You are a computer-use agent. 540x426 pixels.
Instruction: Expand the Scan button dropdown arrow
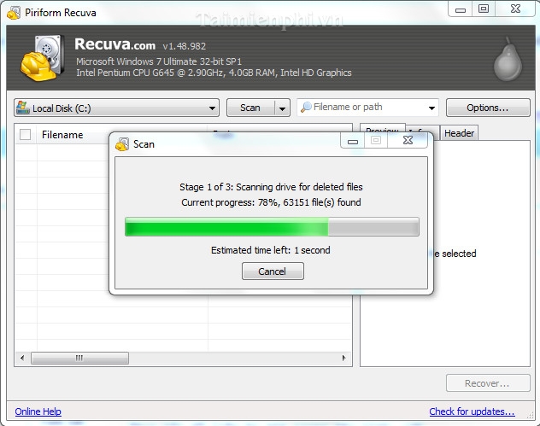282,108
